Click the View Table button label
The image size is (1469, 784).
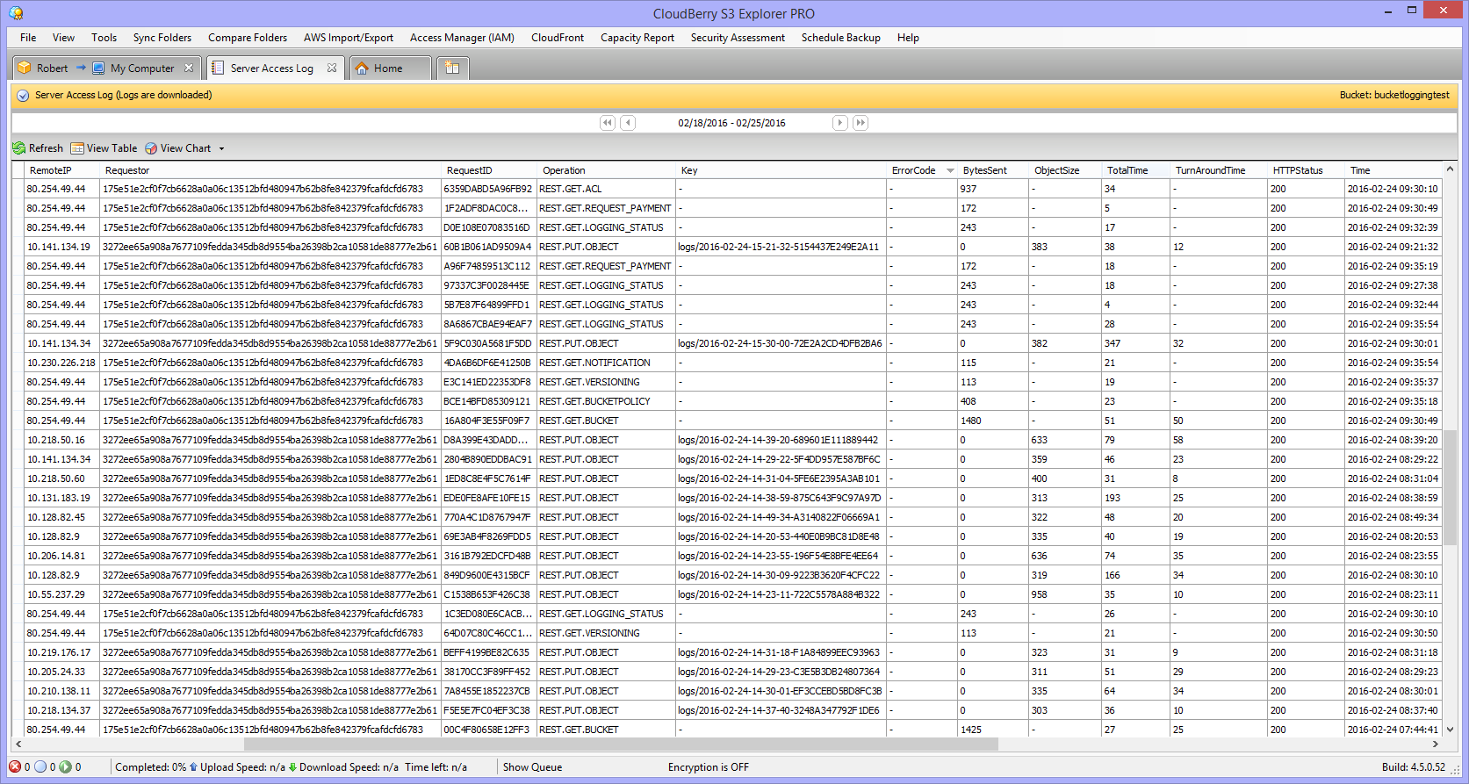(x=112, y=148)
